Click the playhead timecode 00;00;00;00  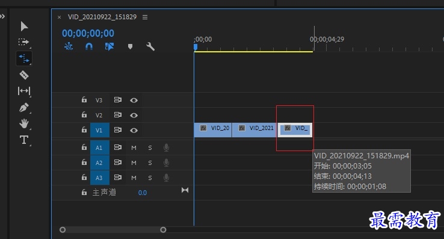coord(88,34)
